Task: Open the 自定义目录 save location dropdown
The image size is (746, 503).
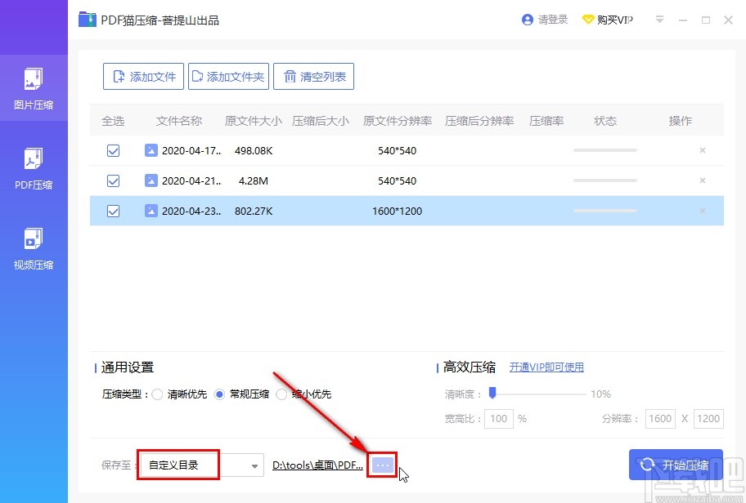Action: pos(202,465)
